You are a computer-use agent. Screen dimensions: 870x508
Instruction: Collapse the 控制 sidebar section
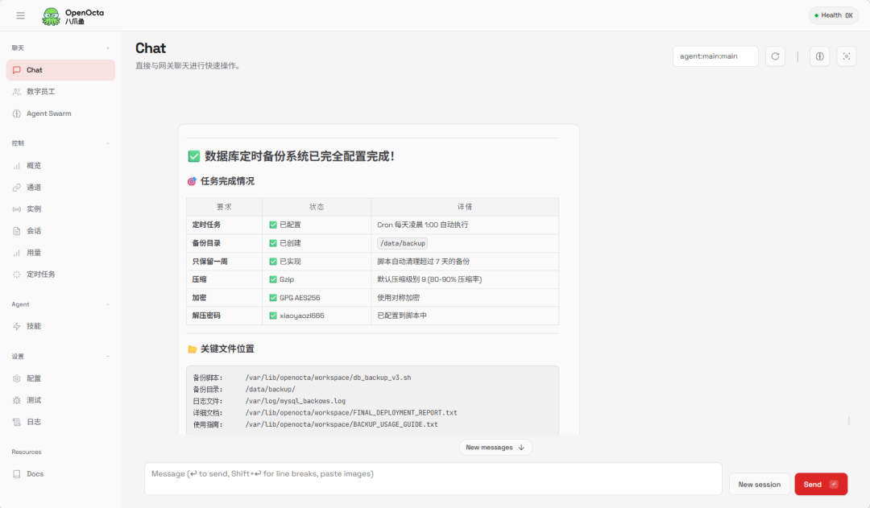pyautogui.click(x=108, y=143)
